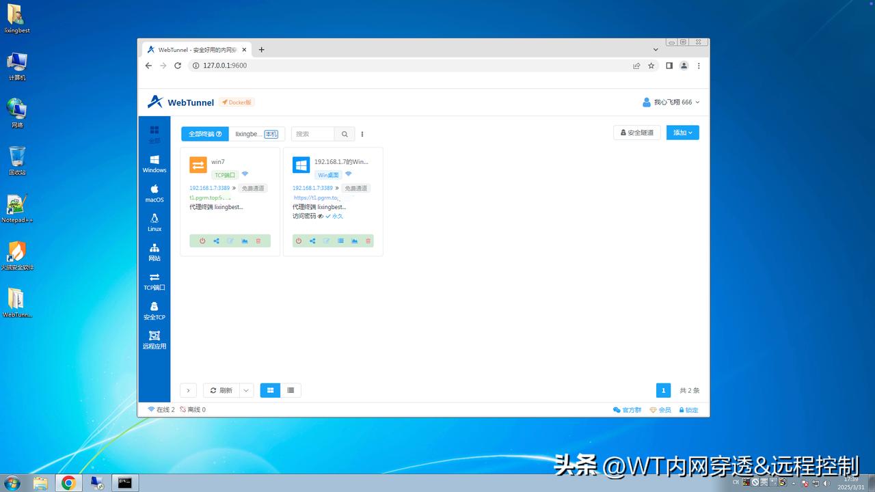Click the 安全隧道 button
The height and width of the screenshot is (492, 875).
637,133
